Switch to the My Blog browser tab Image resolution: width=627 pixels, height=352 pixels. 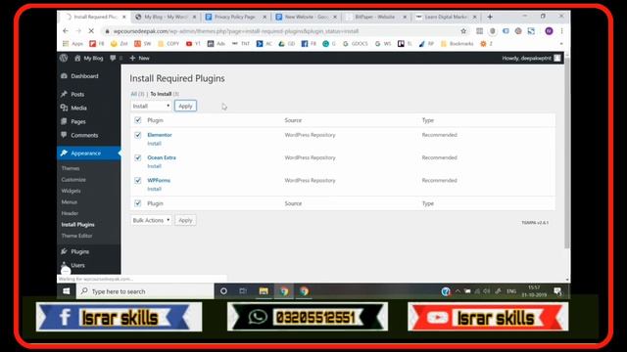tap(166, 17)
